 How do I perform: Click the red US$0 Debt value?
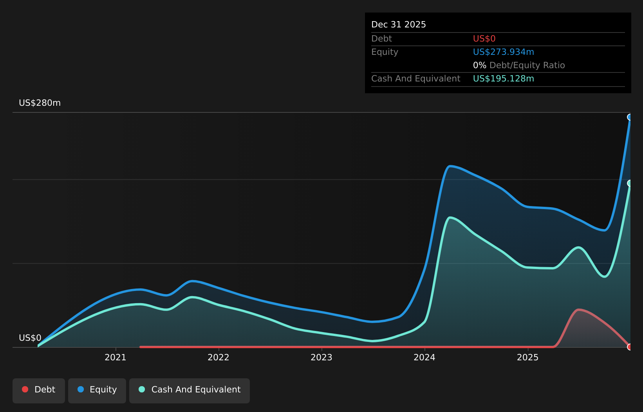coord(484,39)
